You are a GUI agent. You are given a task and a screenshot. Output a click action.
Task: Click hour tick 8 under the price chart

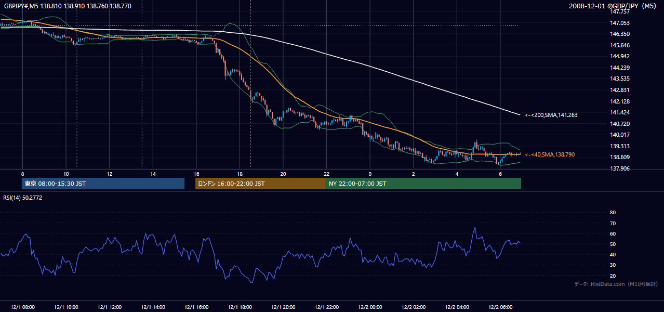22,174
